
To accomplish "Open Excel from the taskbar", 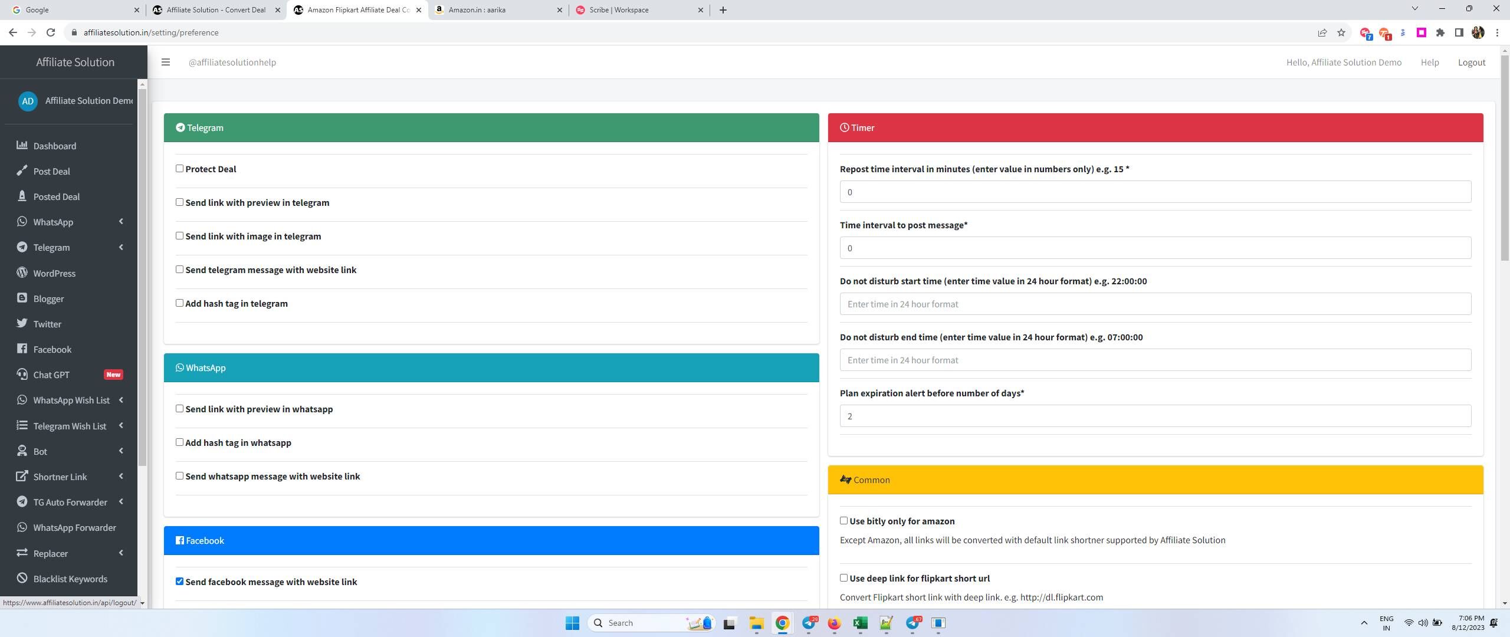I will pos(860,623).
